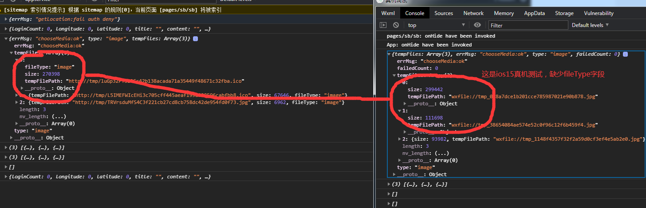
Task: Click type: "image" in right console
Action: (416, 167)
